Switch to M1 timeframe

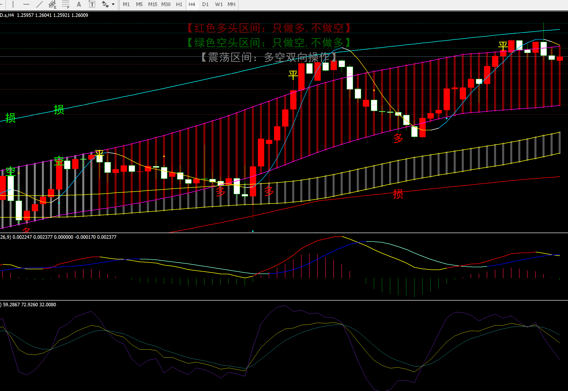point(126,4)
